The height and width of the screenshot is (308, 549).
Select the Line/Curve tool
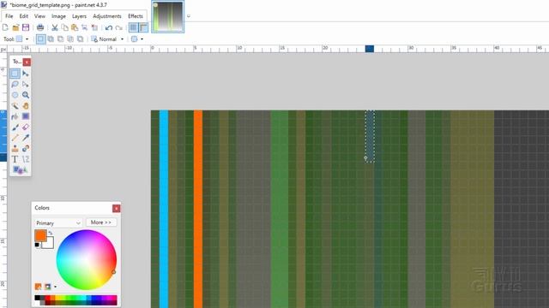26,159
